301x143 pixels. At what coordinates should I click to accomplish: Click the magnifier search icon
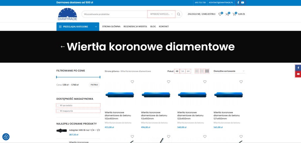[x=178, y=14]
